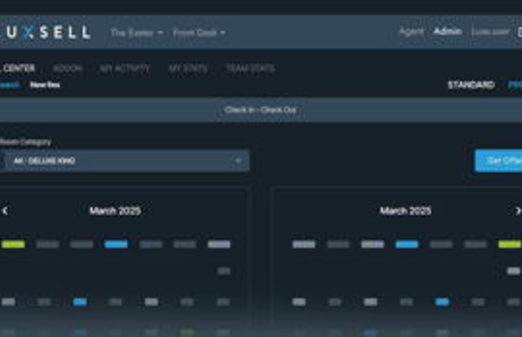Image resolution: width=522 pixels, height=337 pixels.
Task: Open the MY STATS tab
Action: pyautogui.click(x=188, y=68)
